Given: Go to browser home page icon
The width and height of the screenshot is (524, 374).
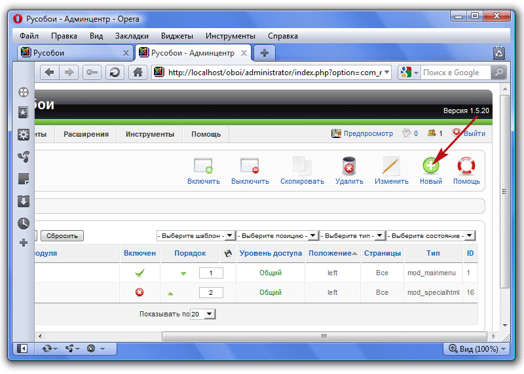Looking at the screenshot, I should pyautogui.click(x=137, y=73).
